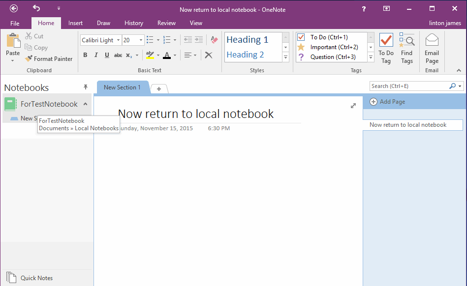This screenshot has width=467, height=286.
Task: Click the Help question mark icon
Action: coord(364,9)
